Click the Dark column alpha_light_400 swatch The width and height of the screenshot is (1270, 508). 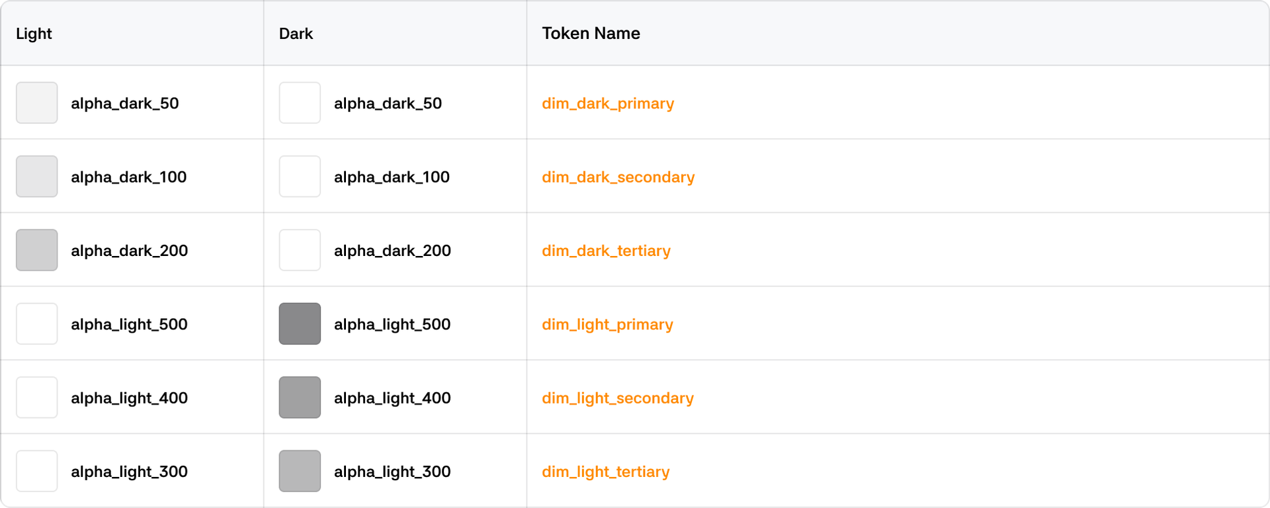coord(300,398)
